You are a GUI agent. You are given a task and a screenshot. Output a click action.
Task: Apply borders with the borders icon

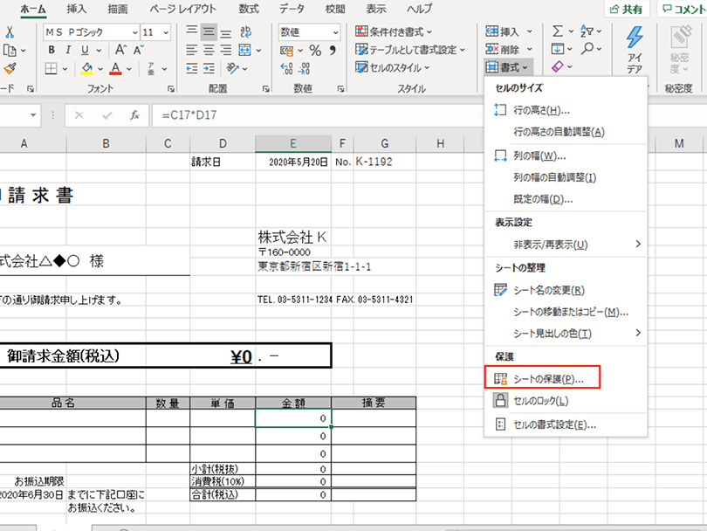(51, 69)
